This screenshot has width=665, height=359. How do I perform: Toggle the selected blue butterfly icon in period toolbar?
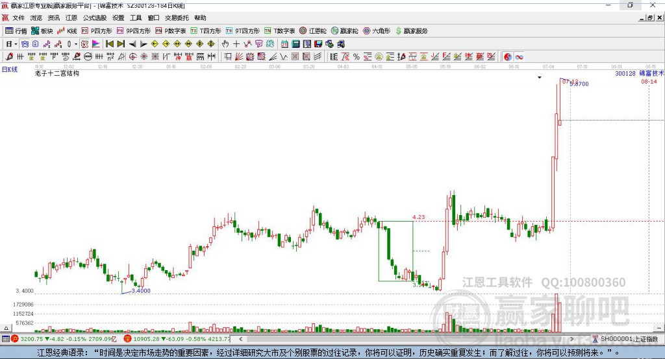[25, 44]
